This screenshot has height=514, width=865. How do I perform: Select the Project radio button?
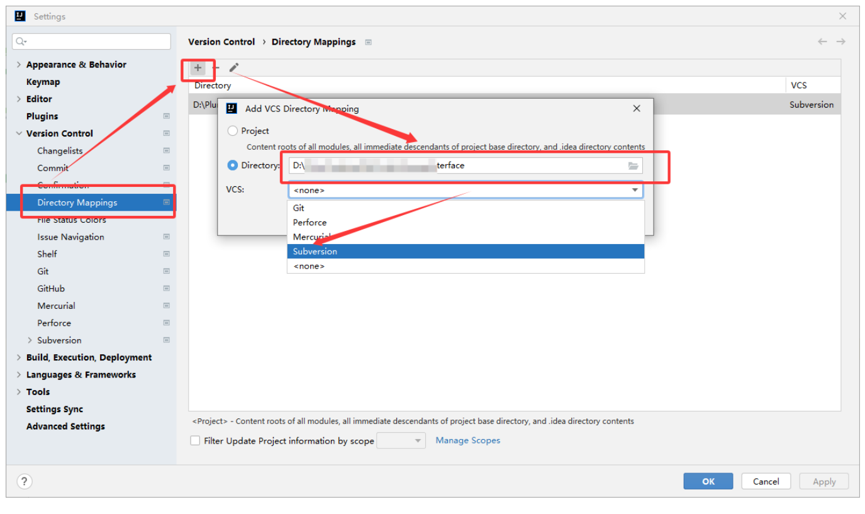(233, 131)
